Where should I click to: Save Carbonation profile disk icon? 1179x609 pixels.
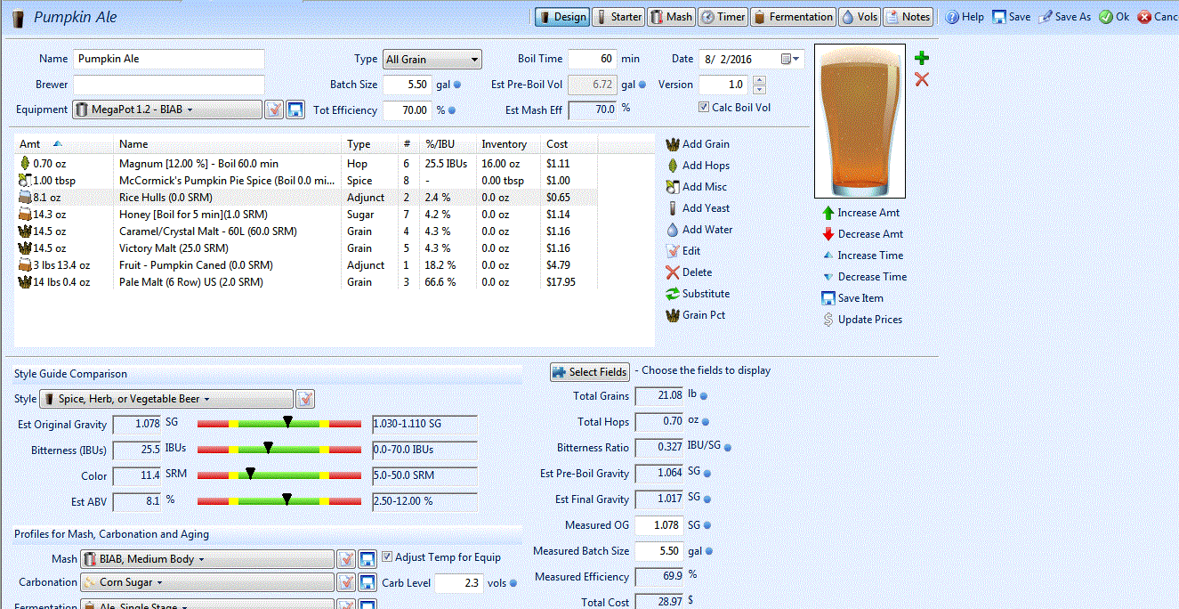[367, 582]
